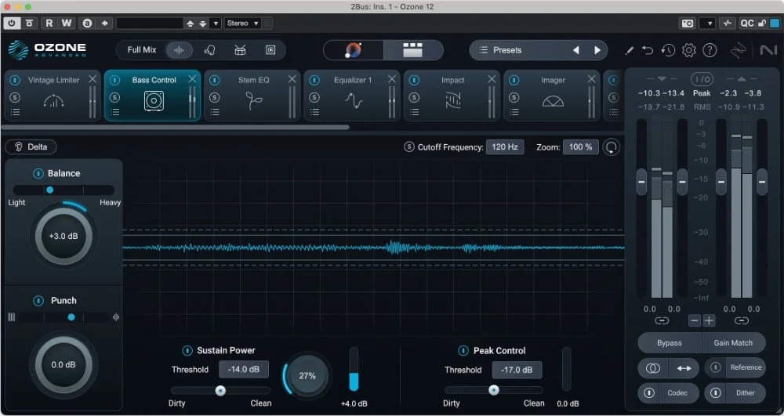Open Equalizer 1 module preset list icon

[x=314, y=112]
